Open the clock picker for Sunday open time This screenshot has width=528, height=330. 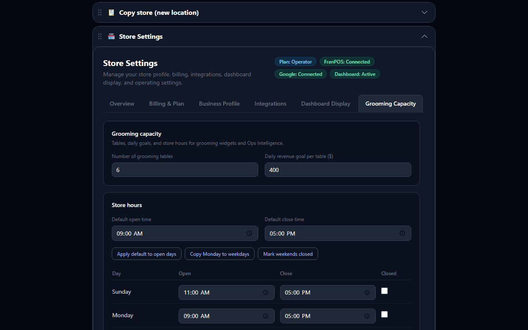(266, 292)
